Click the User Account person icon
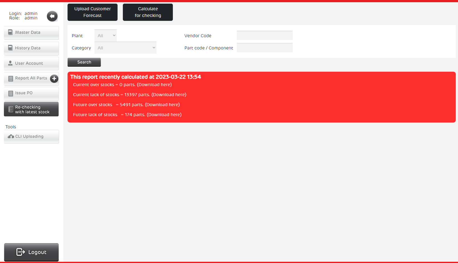Viewport: 458px width, 264px height. tap(10, 63)
